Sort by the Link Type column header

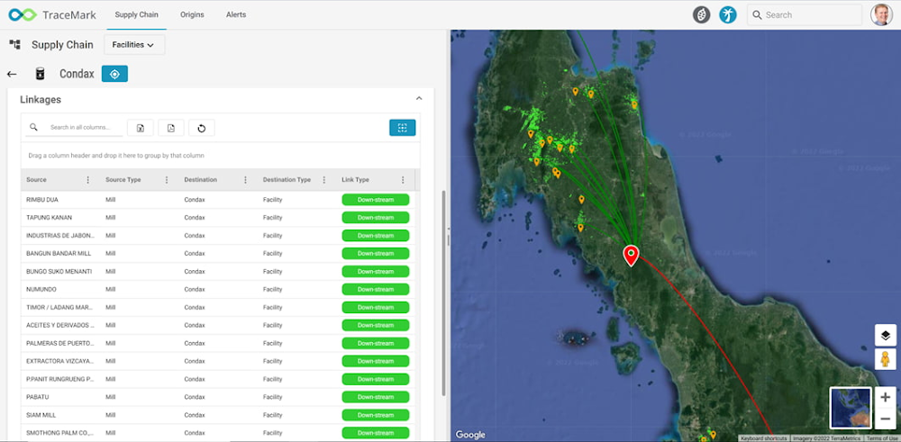click(355, 180)
